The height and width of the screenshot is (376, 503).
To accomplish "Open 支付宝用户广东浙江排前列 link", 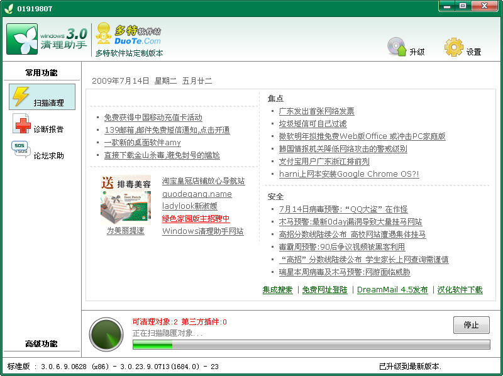I will 324,162.
